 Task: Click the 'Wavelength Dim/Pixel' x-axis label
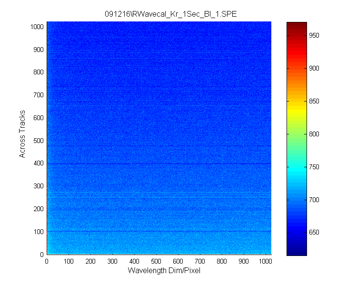tap(164, 270)
